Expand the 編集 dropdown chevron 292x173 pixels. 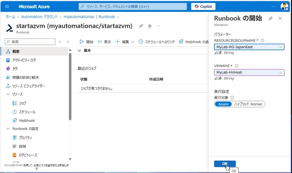[x=133, y=42]
